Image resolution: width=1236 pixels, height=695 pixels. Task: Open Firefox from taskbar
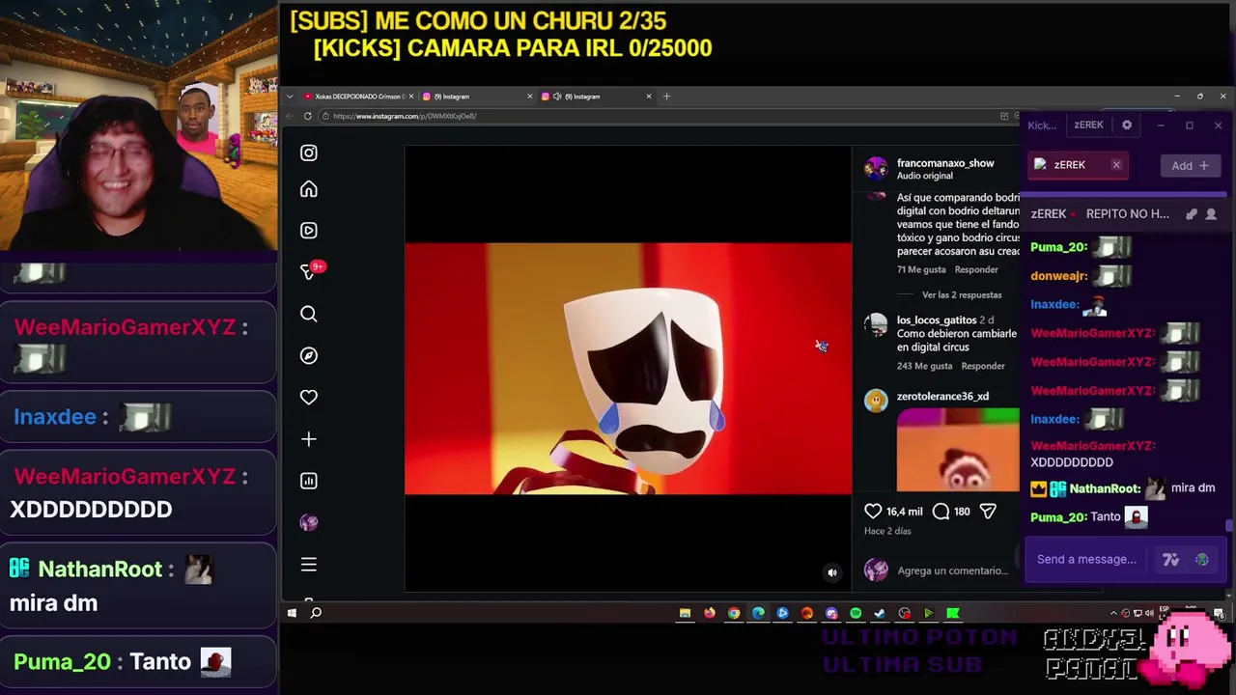(x=710, y=613)
